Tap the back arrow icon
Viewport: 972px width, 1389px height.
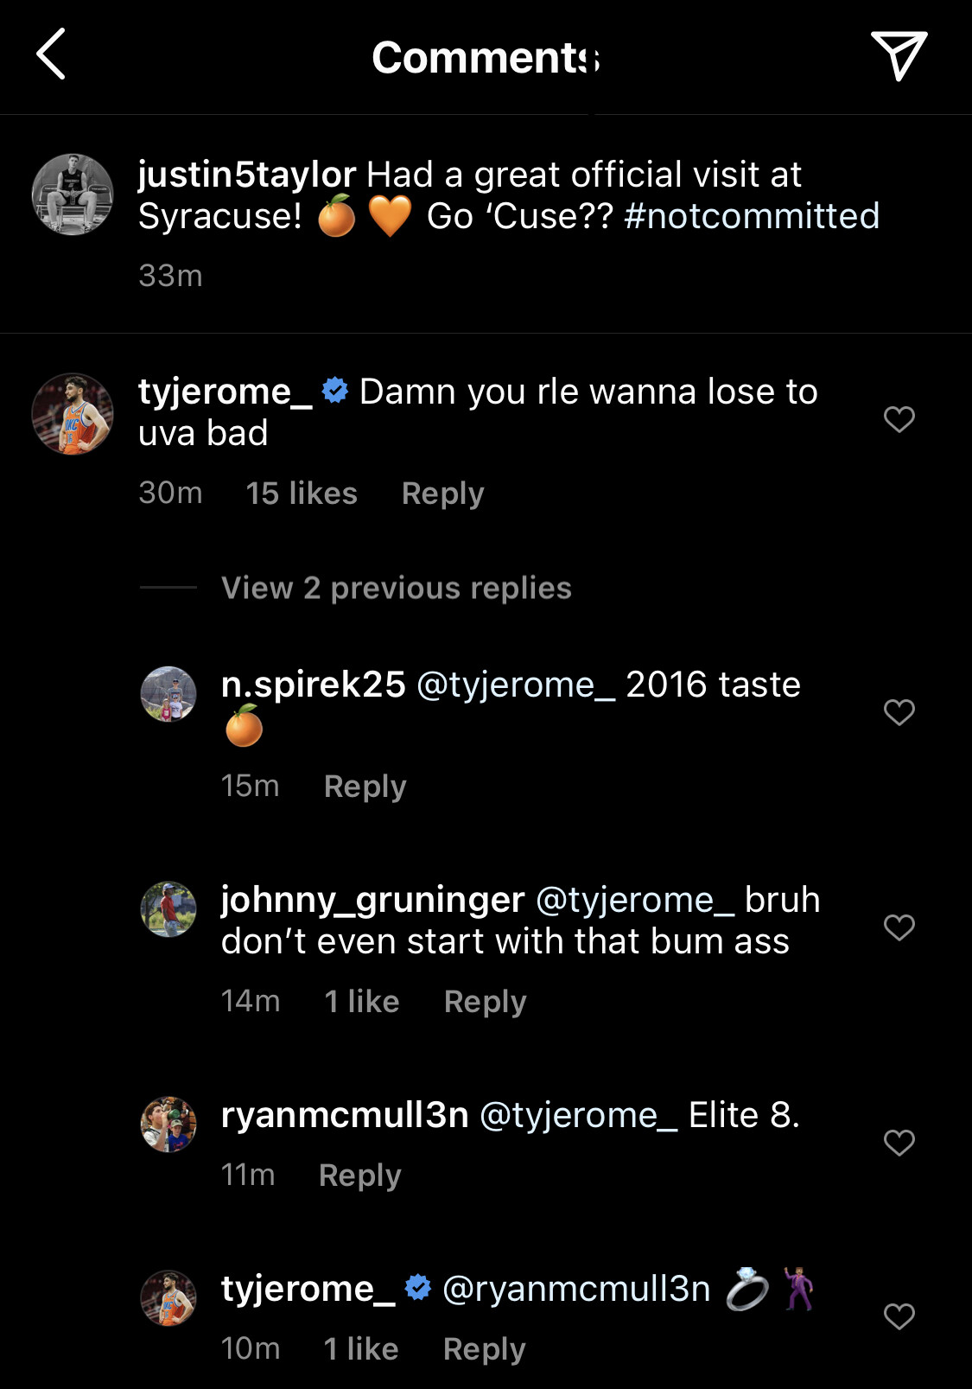(x=51, y=54)
